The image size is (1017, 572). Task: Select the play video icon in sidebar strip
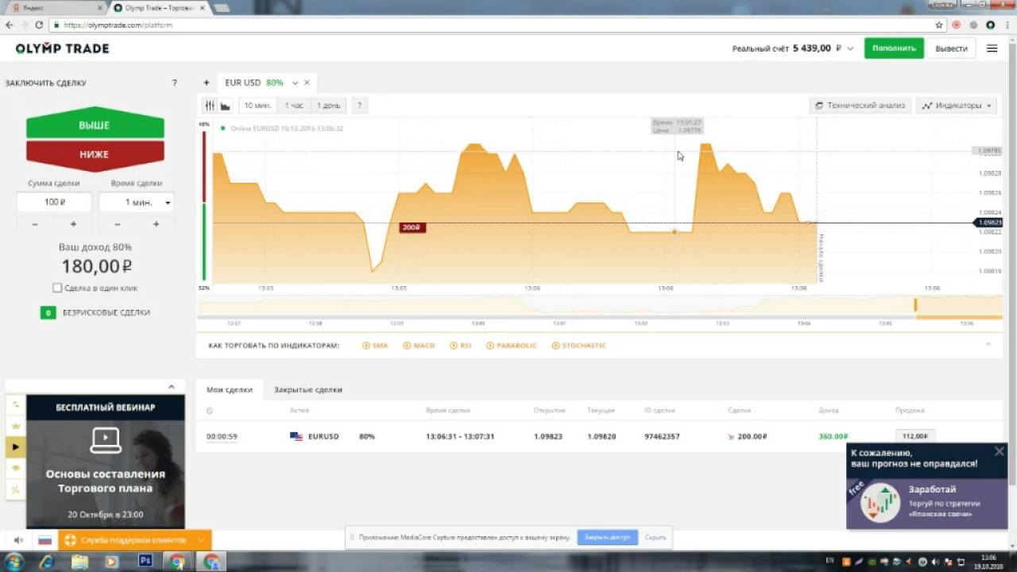(x=15, y=447)
